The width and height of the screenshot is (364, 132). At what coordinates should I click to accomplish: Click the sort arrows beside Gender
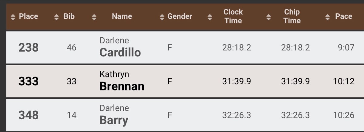point(162,17)
